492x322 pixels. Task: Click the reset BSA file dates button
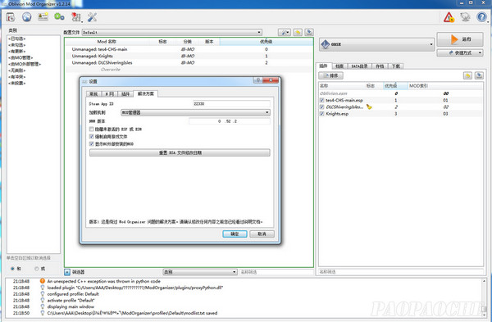coord(180,152)
